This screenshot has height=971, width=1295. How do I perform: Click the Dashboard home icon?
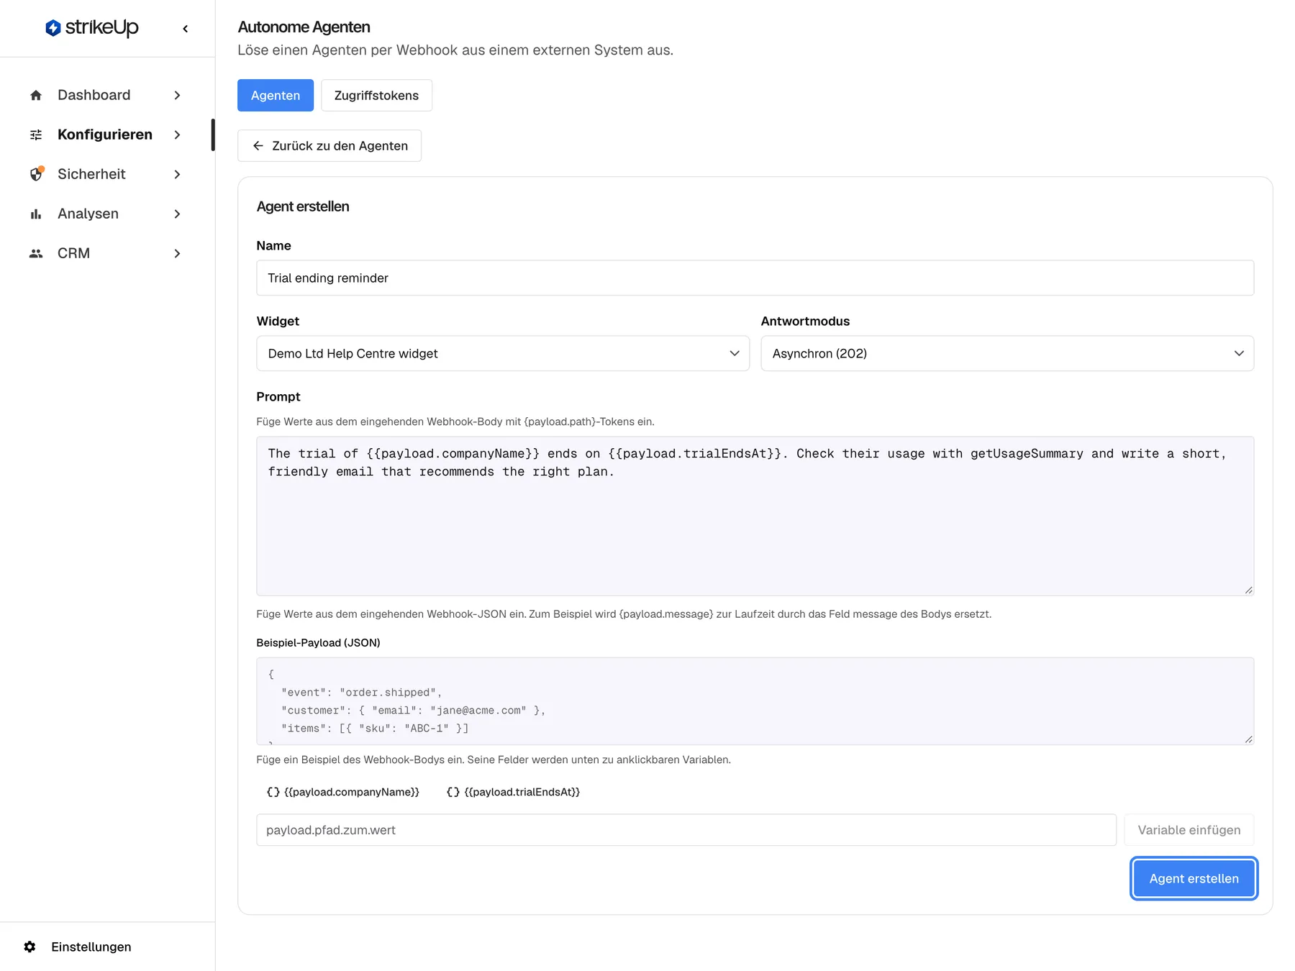point(36,95)
